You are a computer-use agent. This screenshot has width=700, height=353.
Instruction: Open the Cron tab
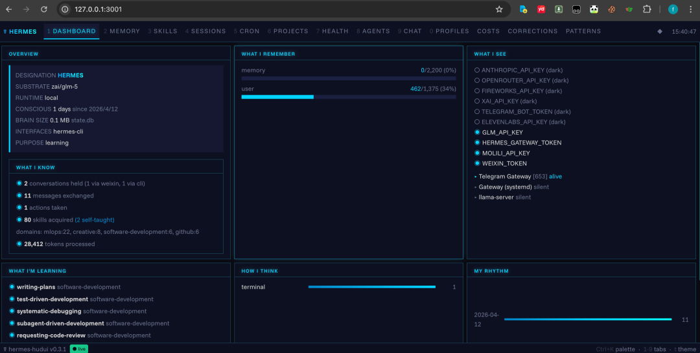point(246,31)
